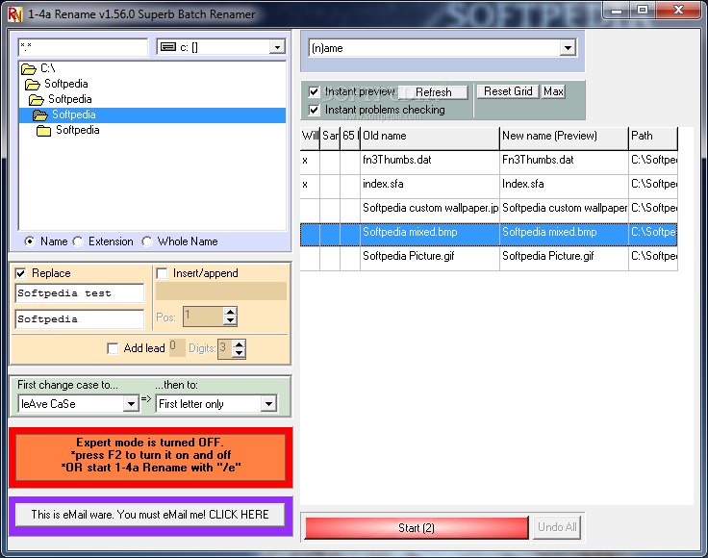Click the Add lead '0' character field

[x=177, y=348]
